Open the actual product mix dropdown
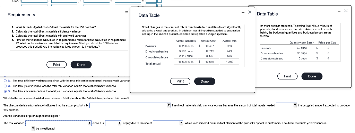 (x=130, y=105)
